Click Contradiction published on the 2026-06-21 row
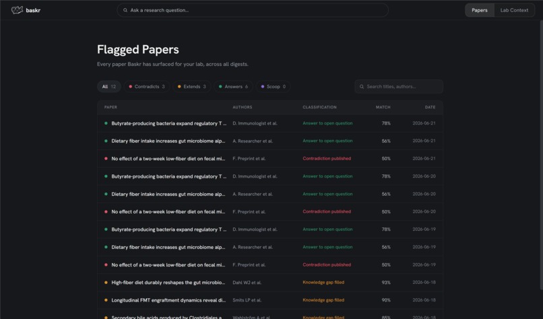The image size is (543, 319). [327, 158]
